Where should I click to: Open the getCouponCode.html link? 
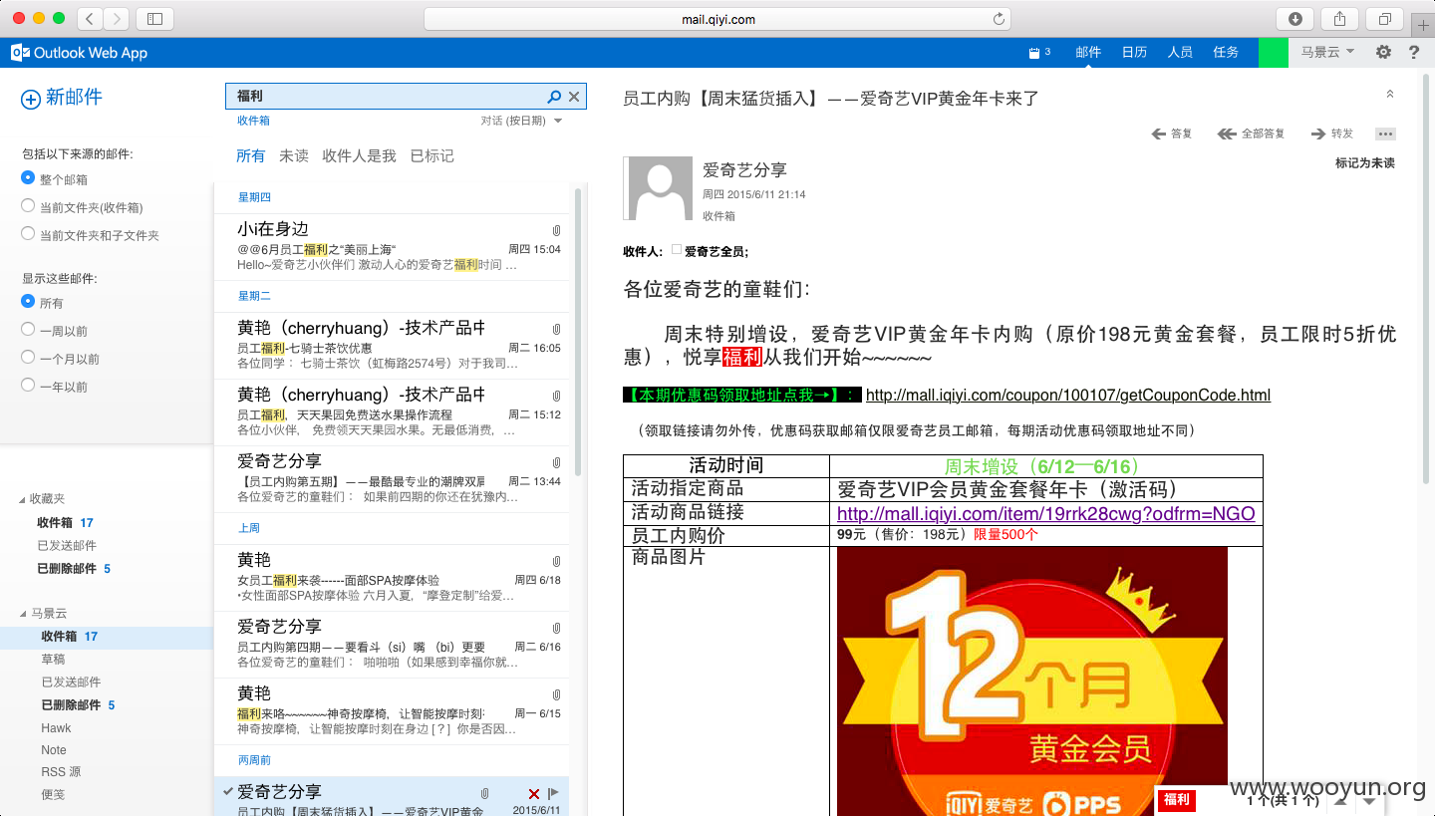pyautogui.click(x=1068, y=395)
